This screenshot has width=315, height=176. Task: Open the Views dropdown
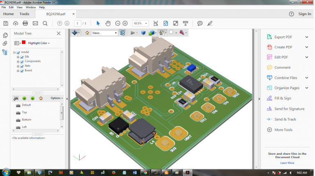(104, 33)
